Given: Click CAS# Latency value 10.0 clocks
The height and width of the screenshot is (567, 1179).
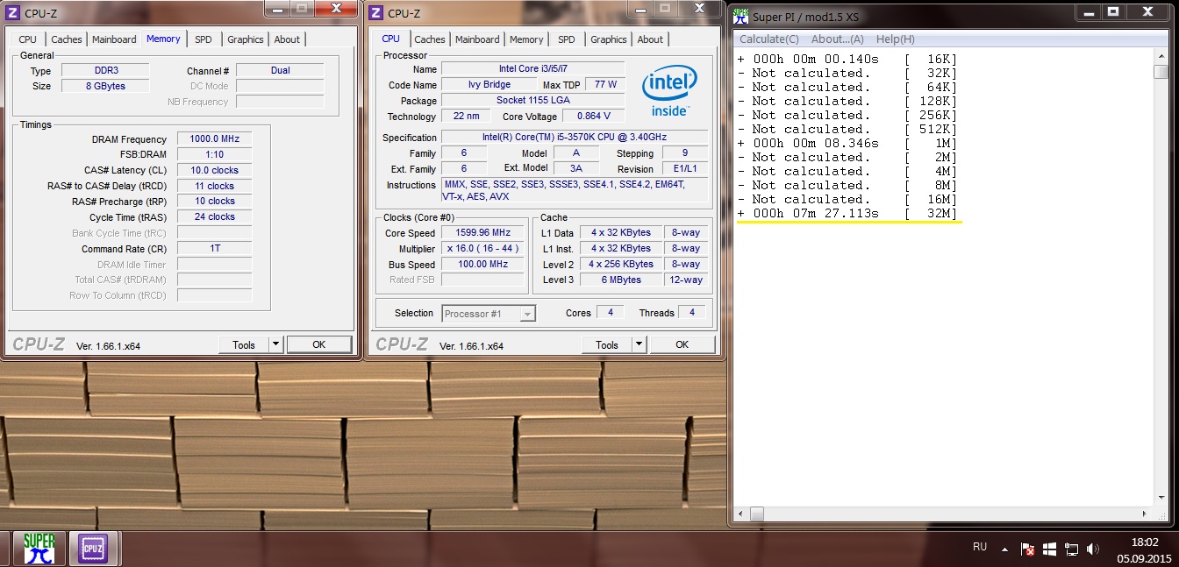Looking at the screenshot, I should pos(215,170).
